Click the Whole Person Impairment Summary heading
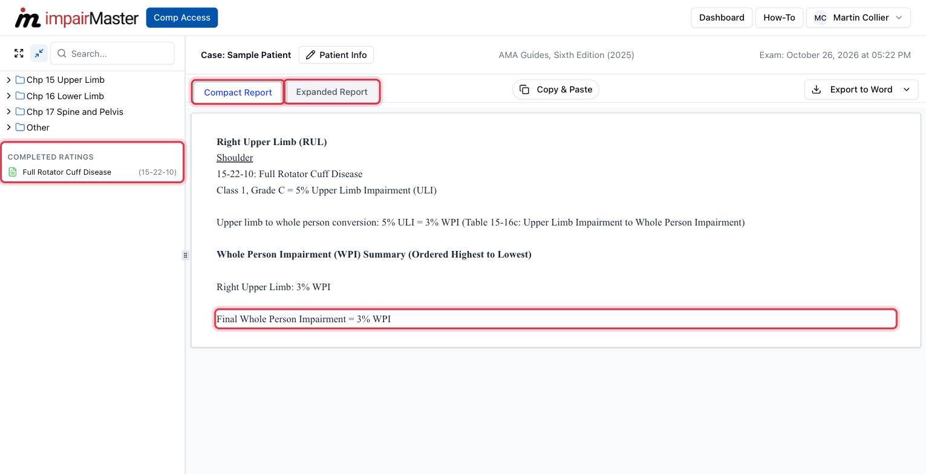Viewport: 926px width, 474px height. coord(374,255)
